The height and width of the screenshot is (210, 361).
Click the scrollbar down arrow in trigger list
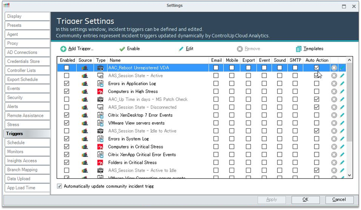349,175
